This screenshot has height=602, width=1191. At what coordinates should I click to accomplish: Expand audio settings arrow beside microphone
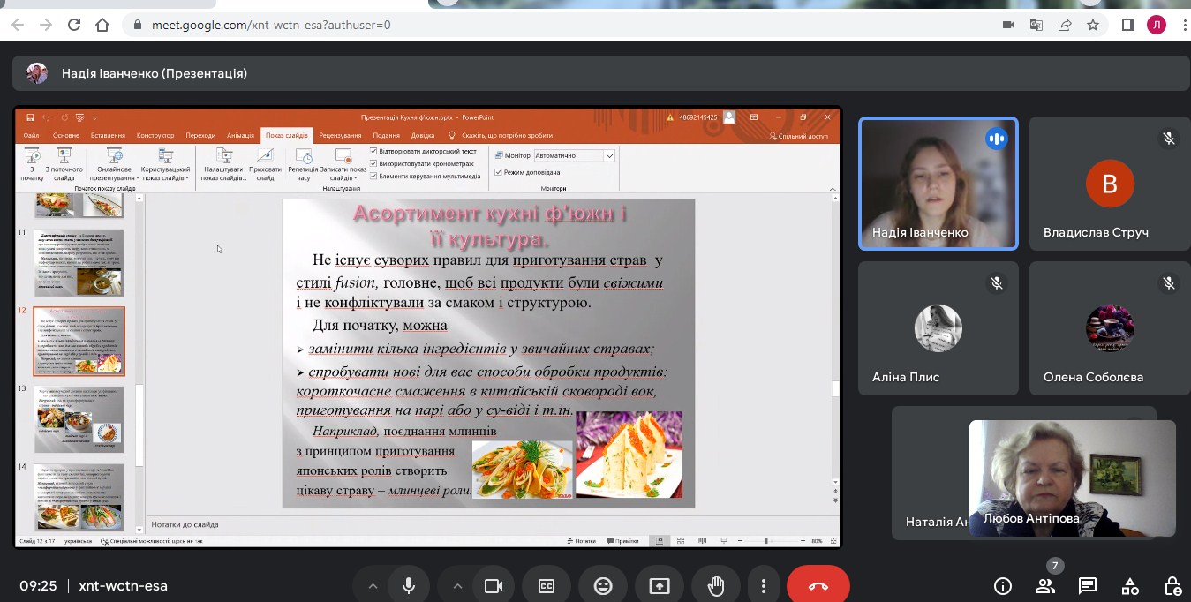(373, 586)
